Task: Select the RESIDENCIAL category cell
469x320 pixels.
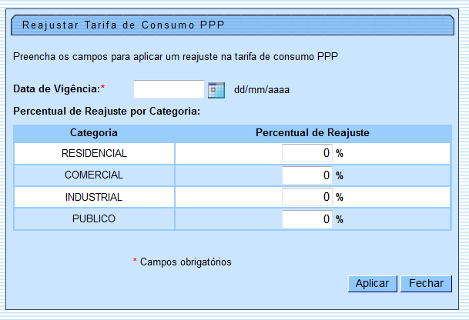Action: [x=94, y=153]
